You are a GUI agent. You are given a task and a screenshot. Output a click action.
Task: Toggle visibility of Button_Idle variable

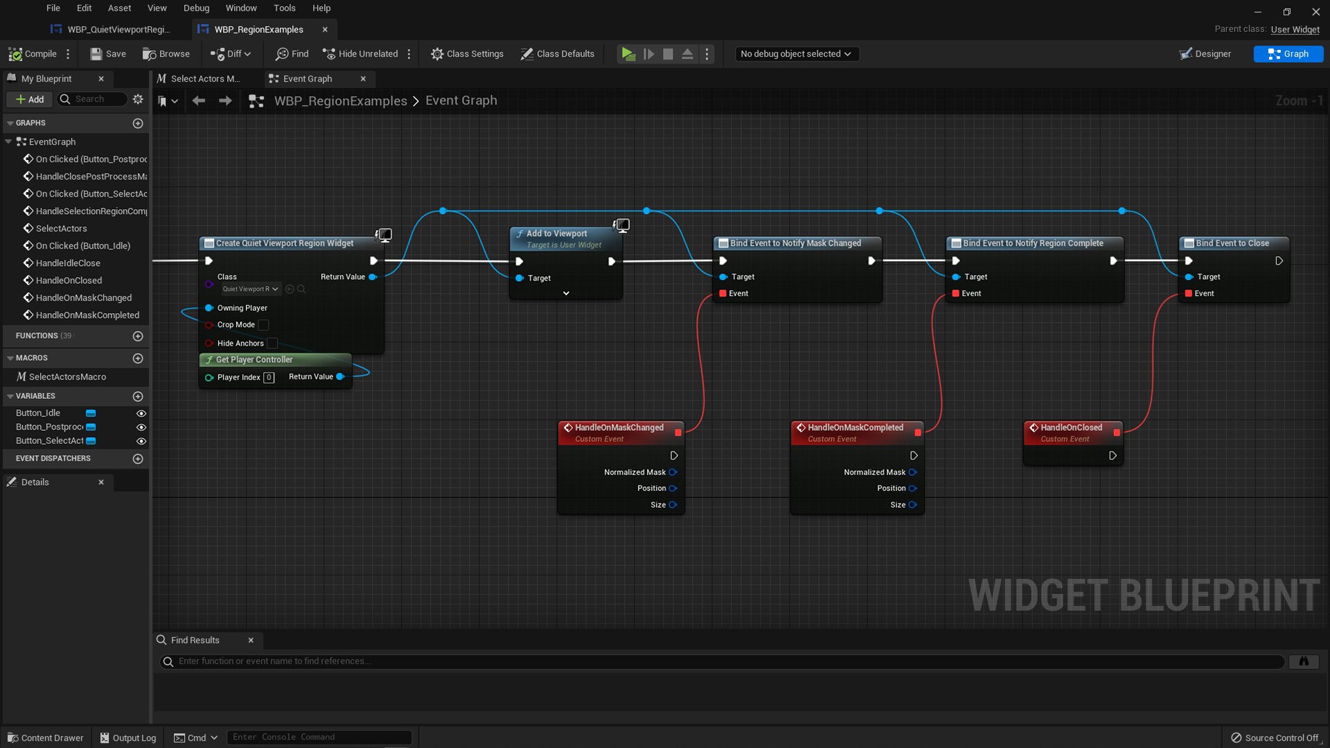pos(141,413)
